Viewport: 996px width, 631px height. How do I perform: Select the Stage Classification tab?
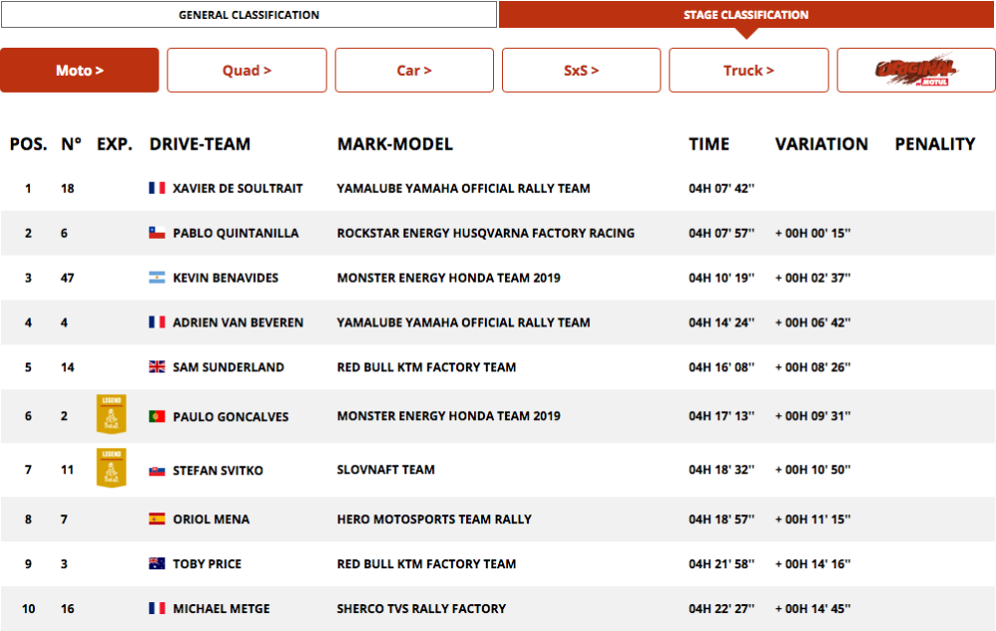746,15
